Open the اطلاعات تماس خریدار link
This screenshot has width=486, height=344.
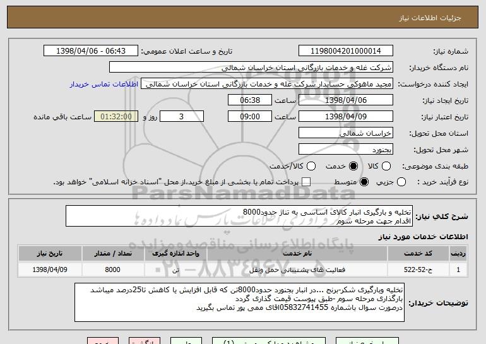104,84
